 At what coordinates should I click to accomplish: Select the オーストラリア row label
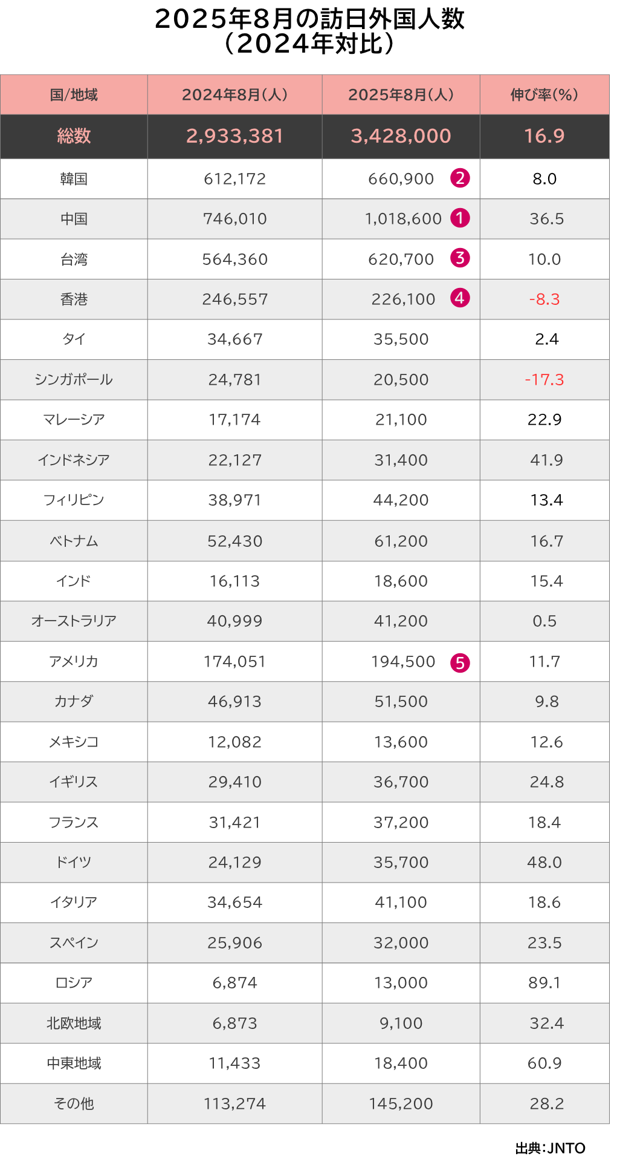pyautogui.click(x=74, y=621)
